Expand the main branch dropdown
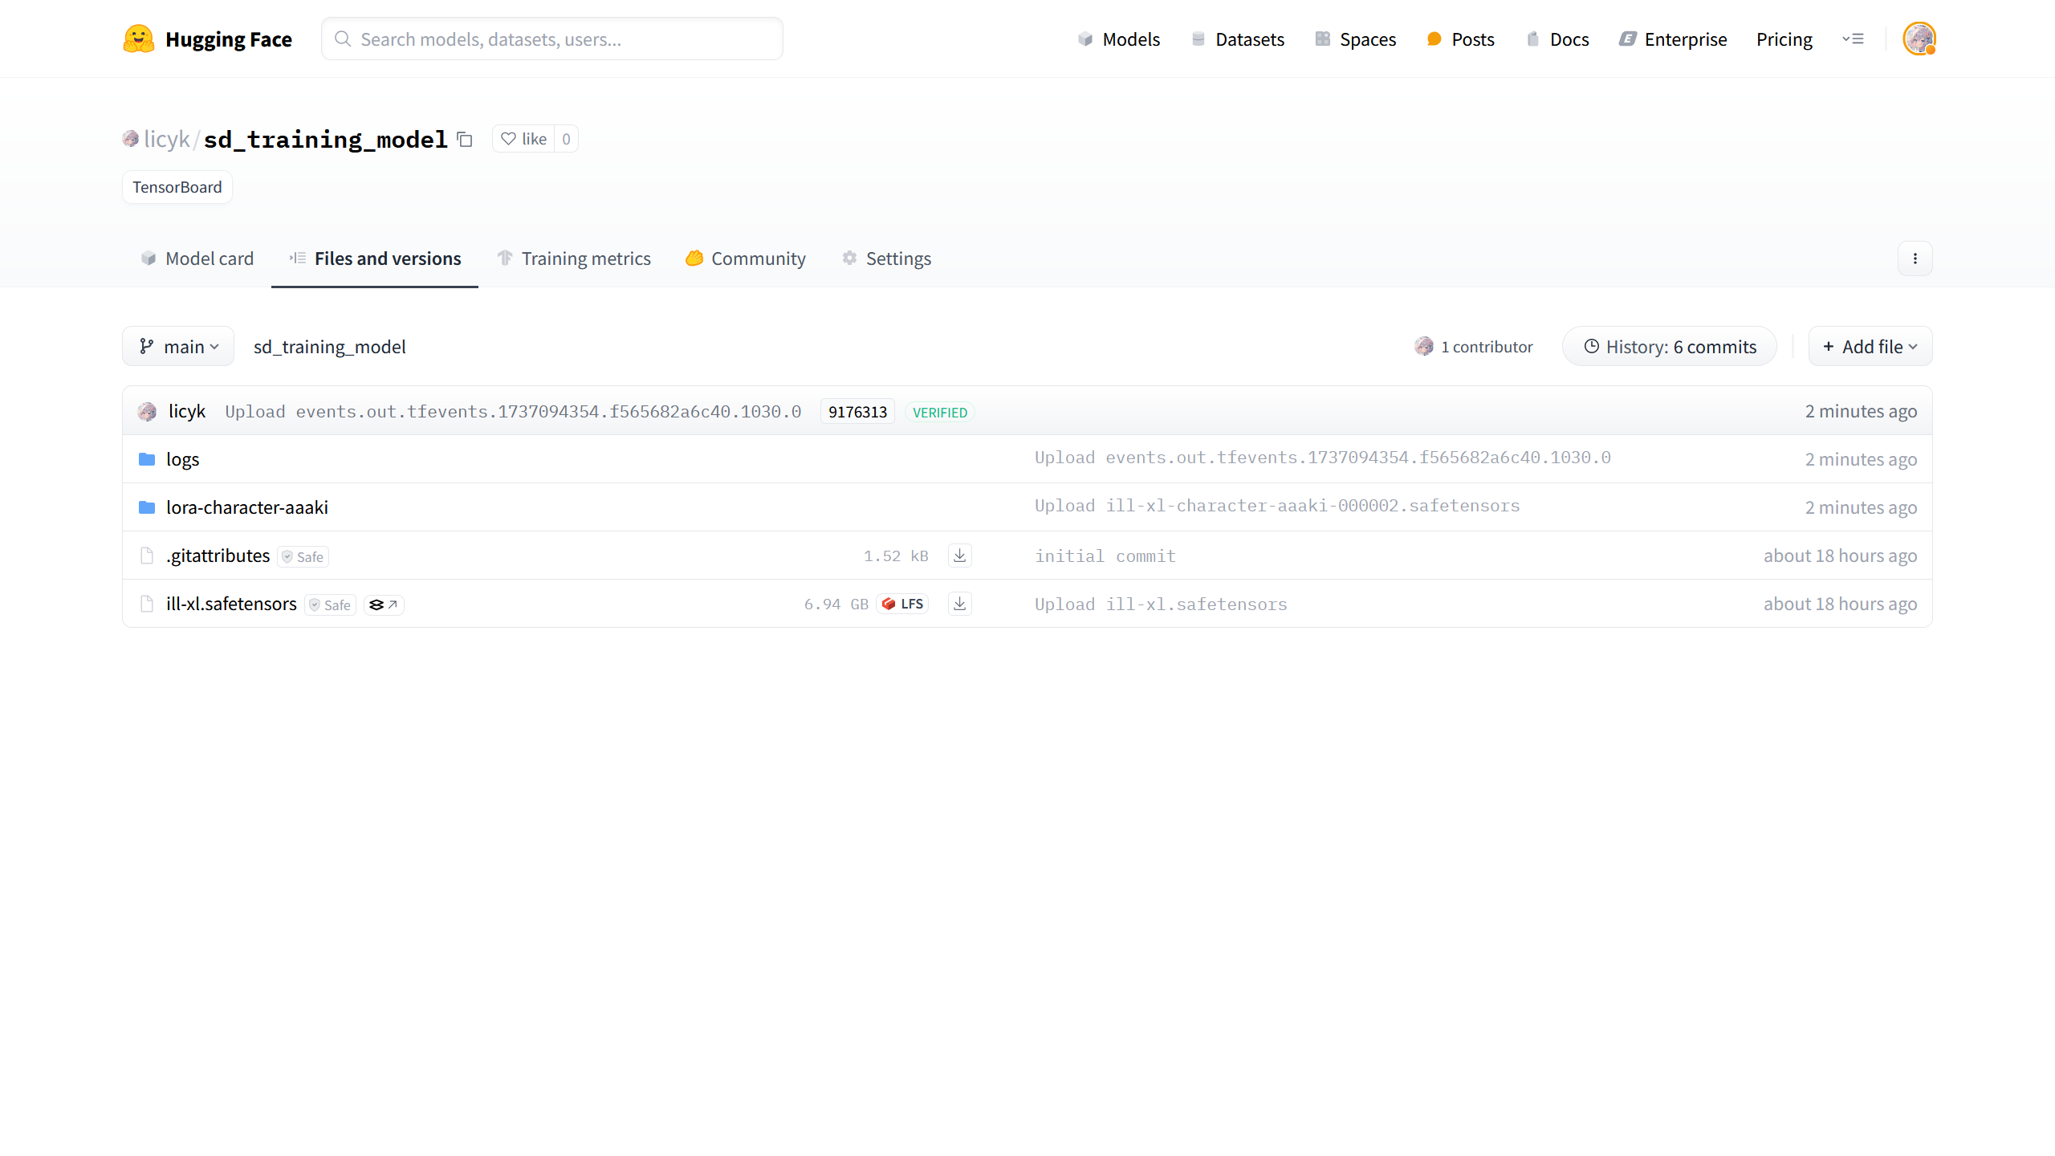This screenshot has width=2055, height=1156. (x=178, y=347)
